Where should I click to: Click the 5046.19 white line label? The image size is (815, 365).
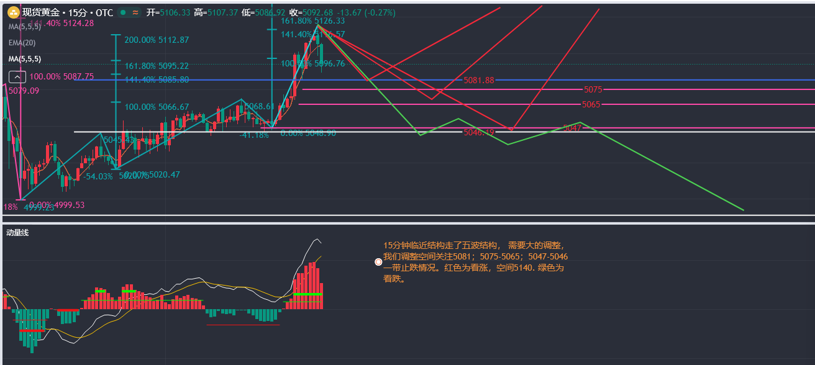coord(478,132)
